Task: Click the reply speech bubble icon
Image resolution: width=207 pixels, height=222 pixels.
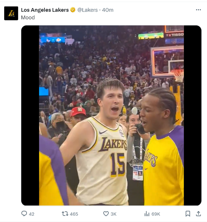Action: (x=24, y=214)
